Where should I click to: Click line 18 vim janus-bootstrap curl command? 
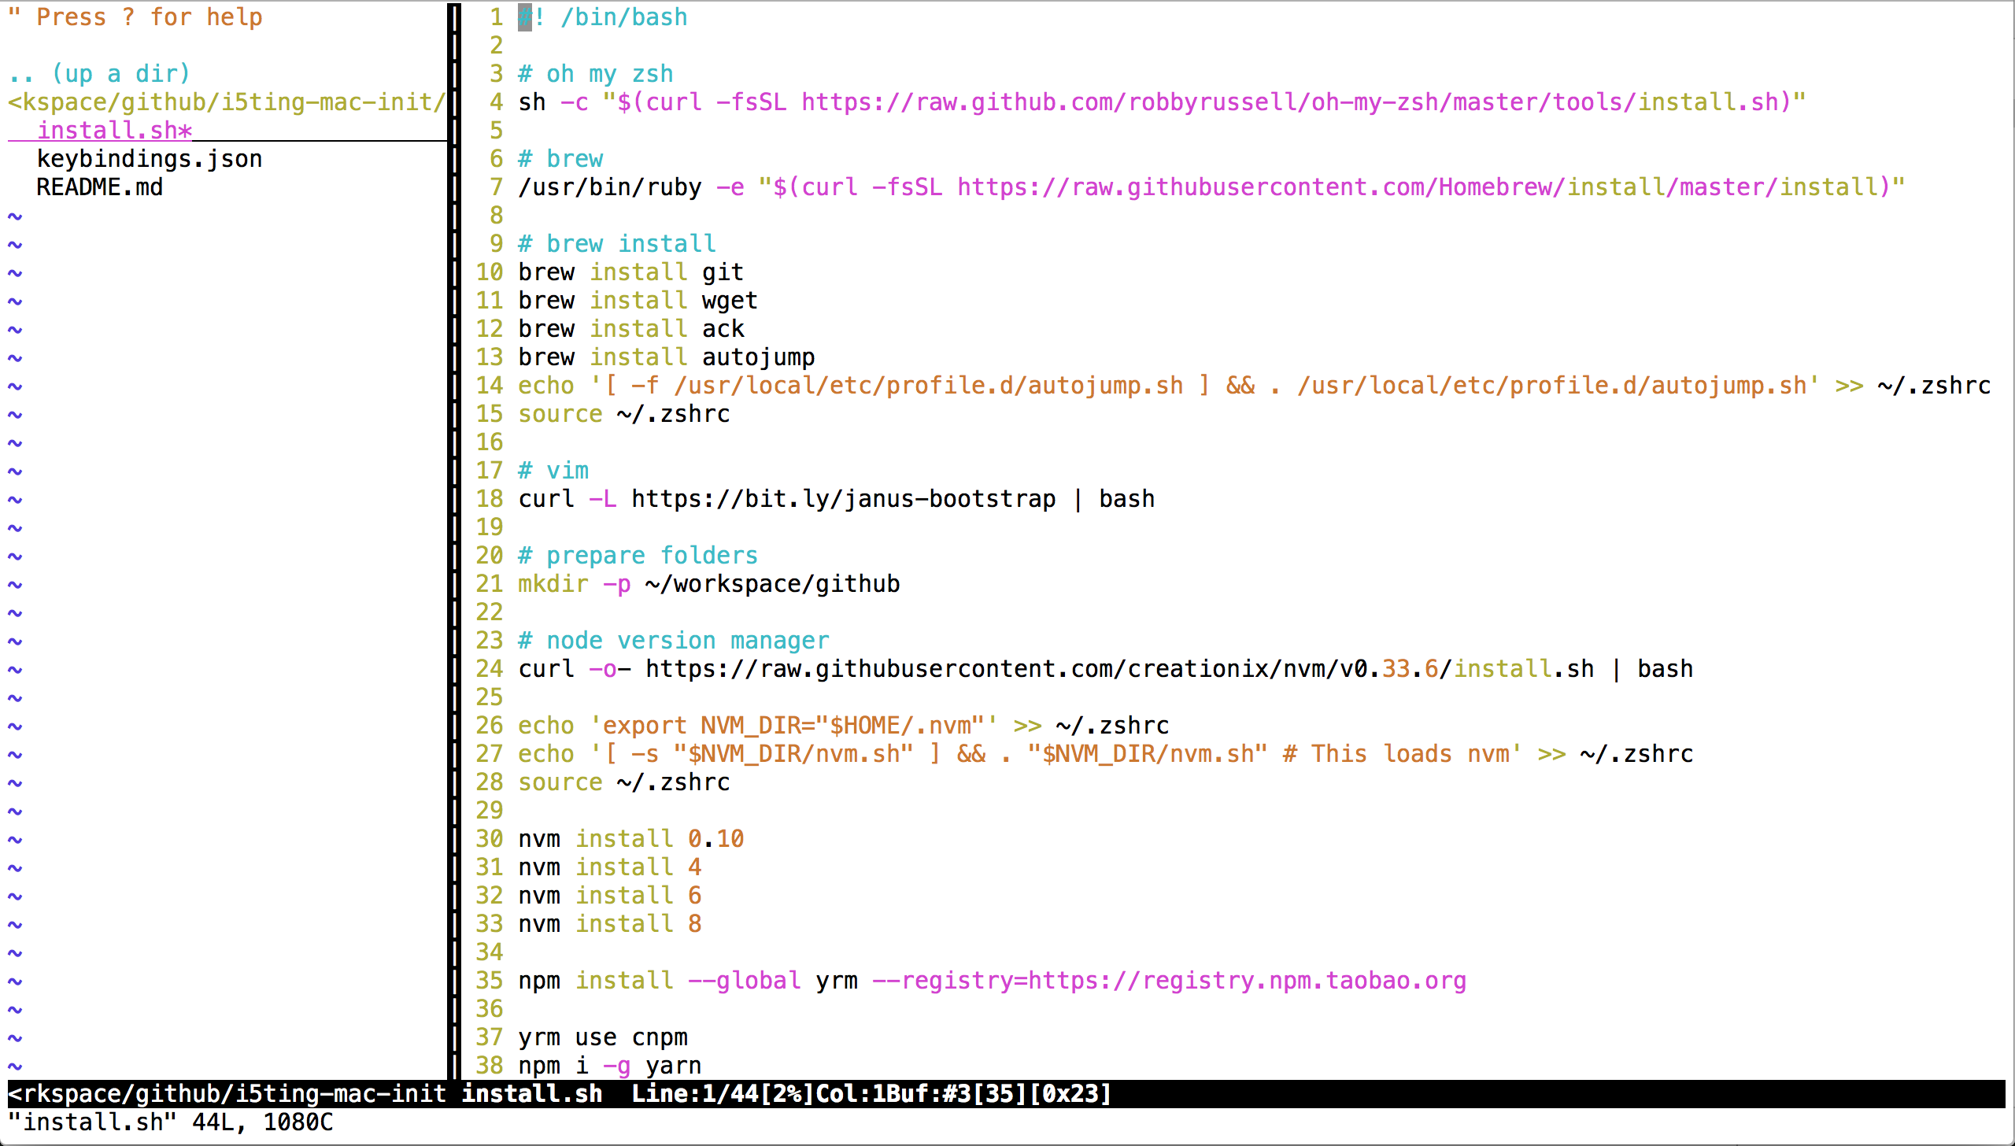836,498
